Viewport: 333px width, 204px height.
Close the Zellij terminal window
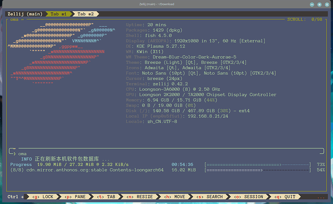327,4
